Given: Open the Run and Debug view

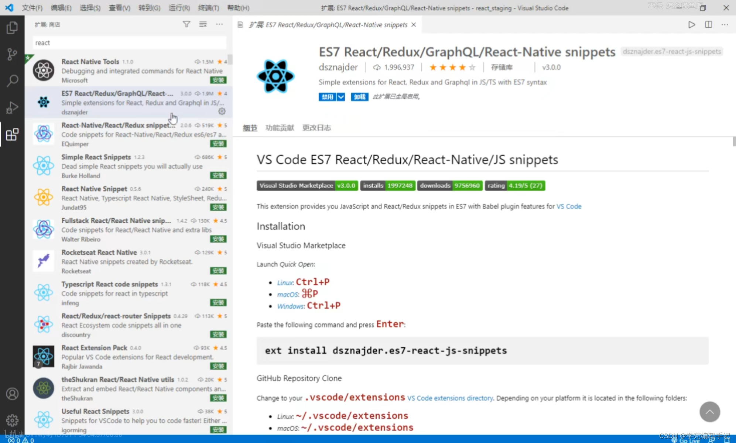Looking at the screenshot, I should point(12,107).
